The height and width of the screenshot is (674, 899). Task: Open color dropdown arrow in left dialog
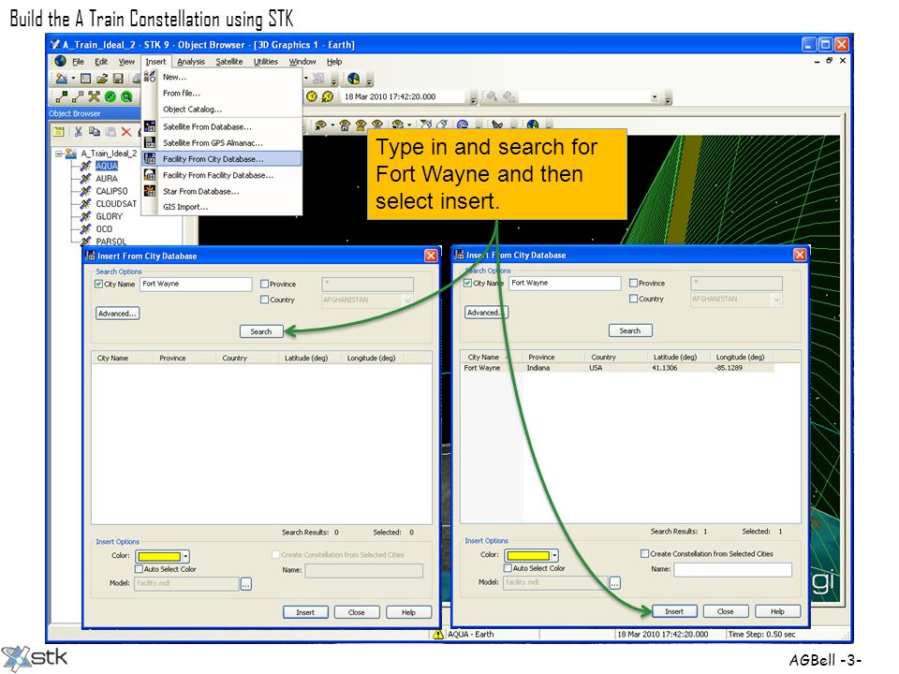(x=185, y=556)
